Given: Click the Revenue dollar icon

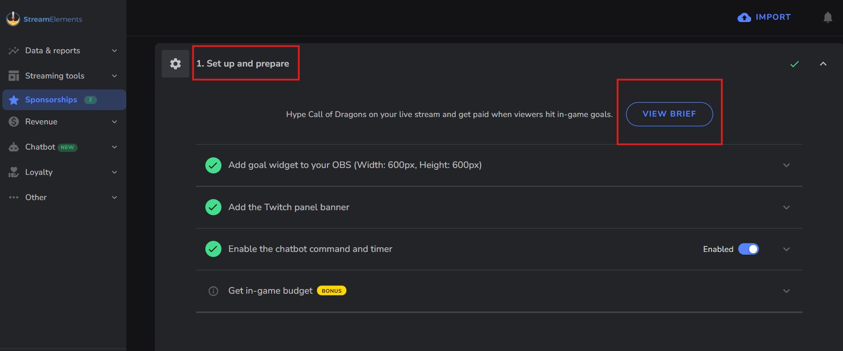Looking at the screenshot, I should (14, 122).
